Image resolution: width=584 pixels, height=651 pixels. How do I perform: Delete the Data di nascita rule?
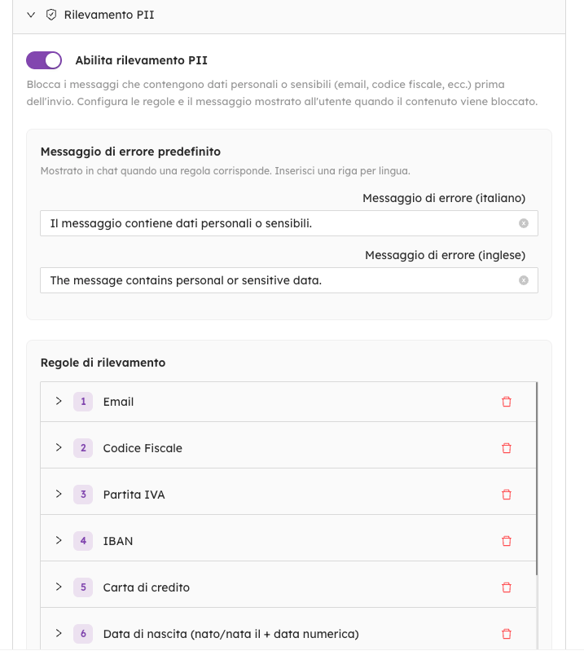coord(506,634)
